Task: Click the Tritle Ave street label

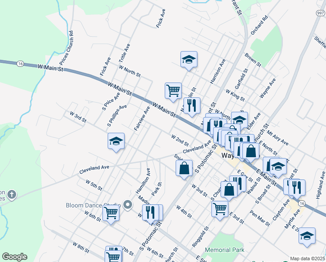Action: tap(124, 53)
